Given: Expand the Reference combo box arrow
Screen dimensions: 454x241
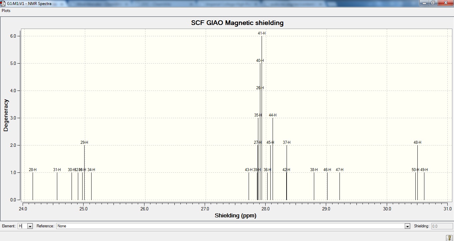Looking at the screenshot, I should tap(407, 226).
